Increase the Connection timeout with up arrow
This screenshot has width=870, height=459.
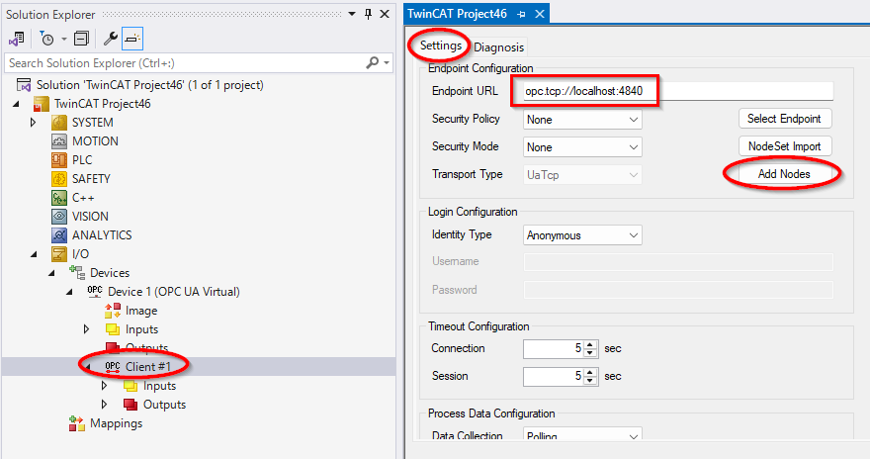(591, 344)
